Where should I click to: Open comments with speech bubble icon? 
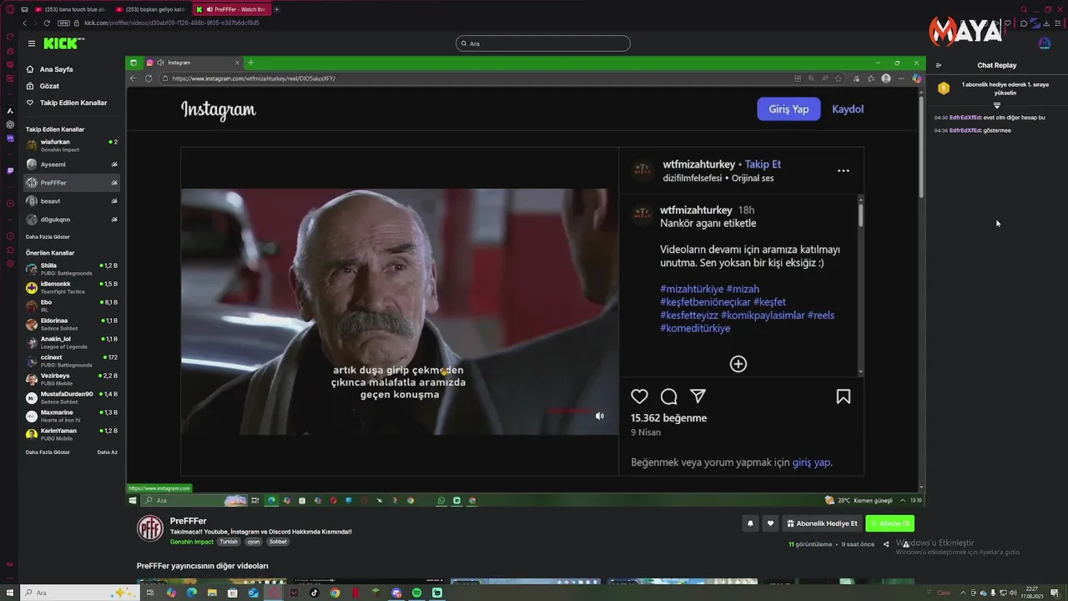tap(668, 396)
